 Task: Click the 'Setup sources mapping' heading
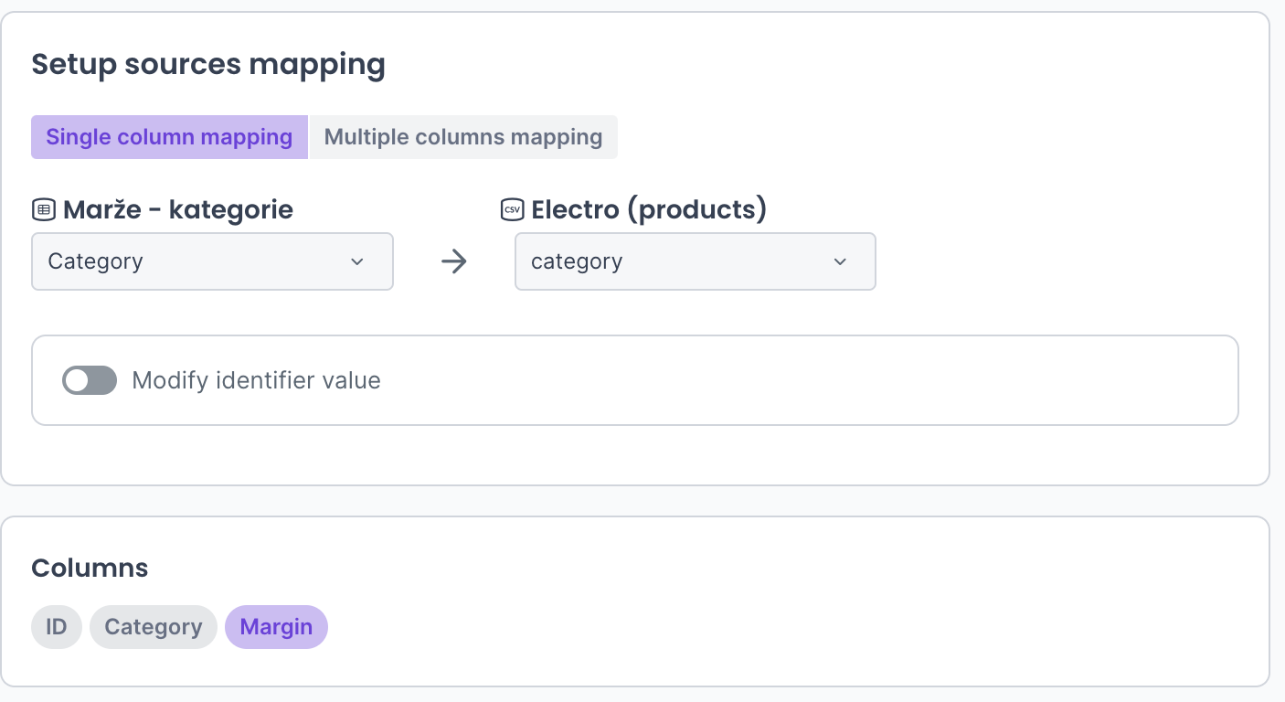tap(208, 65)
